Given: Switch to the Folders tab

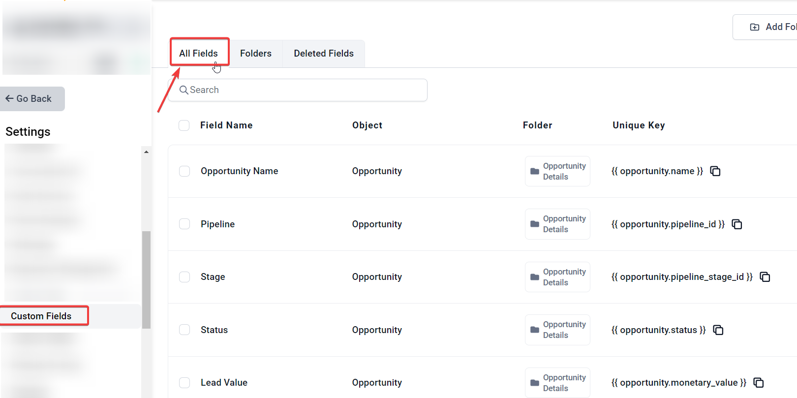Looking at the screenshot, I should [x=256, y=54].
